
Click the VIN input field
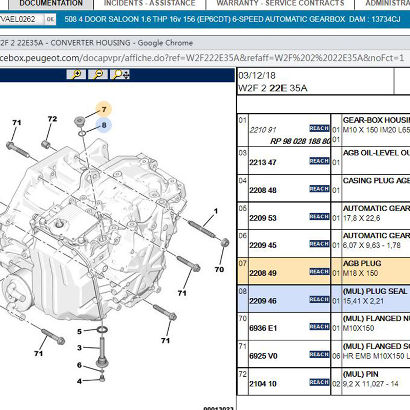pyautogui.click(x=20, y=19)
